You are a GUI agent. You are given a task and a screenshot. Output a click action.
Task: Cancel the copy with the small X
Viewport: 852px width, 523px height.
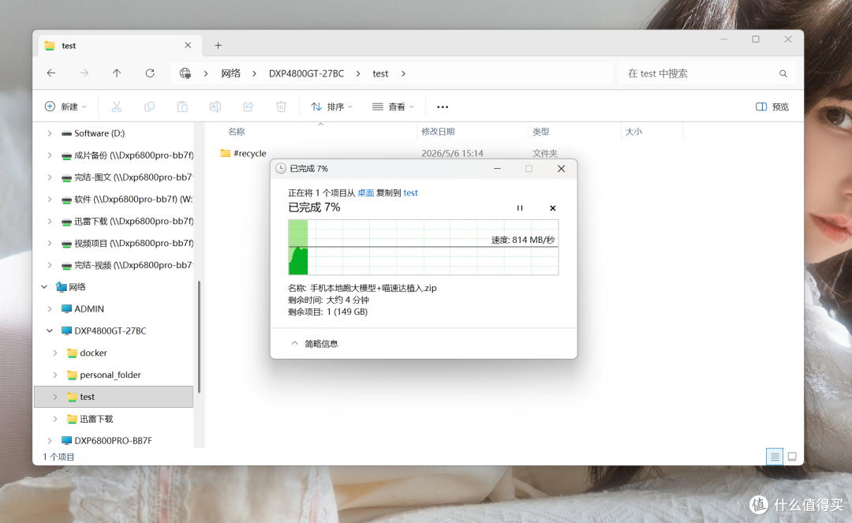(552, 208)
